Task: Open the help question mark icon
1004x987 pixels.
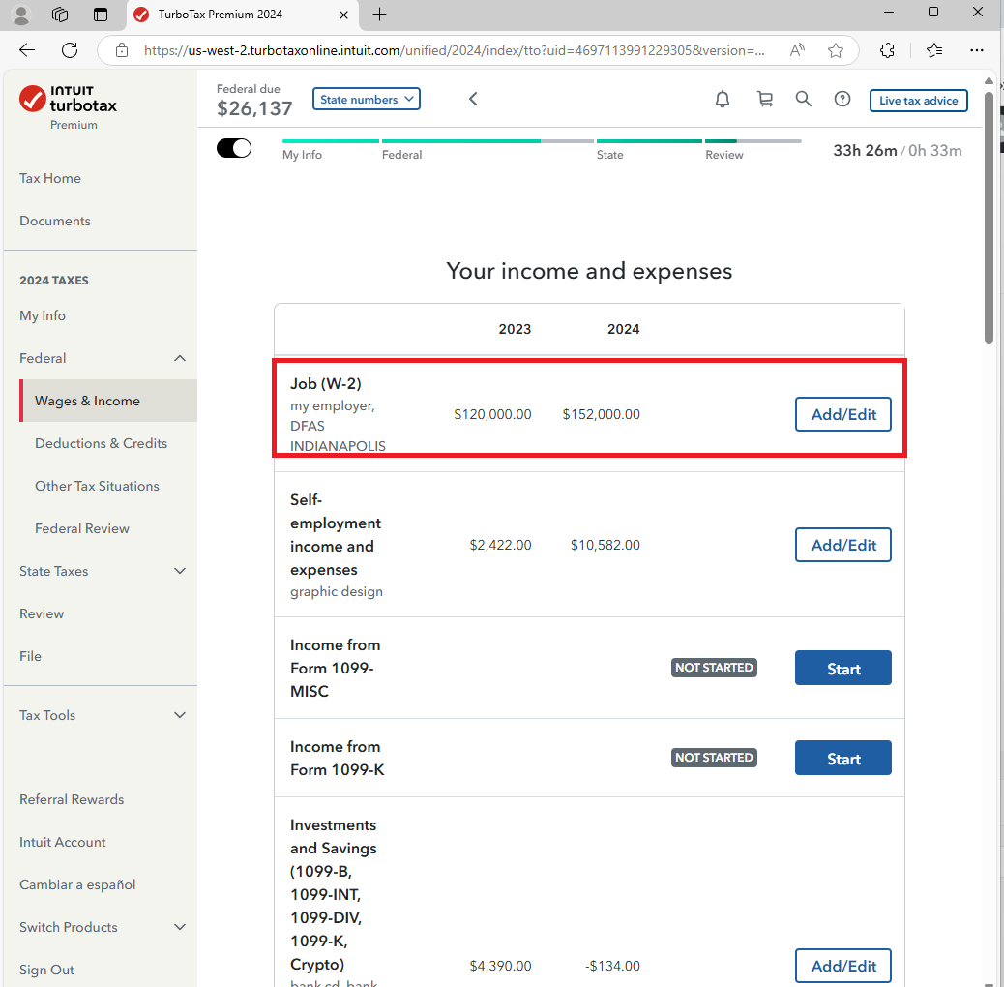Action: click(x=842, y=100)
